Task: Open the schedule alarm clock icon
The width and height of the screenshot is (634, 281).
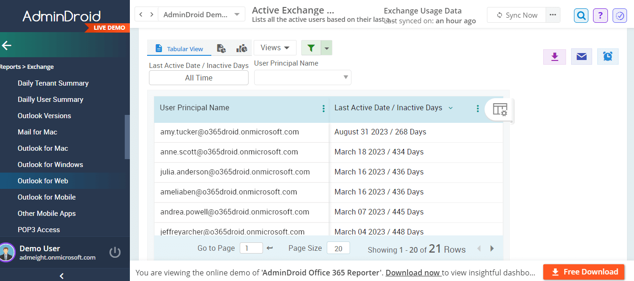Action: [607, 57]
